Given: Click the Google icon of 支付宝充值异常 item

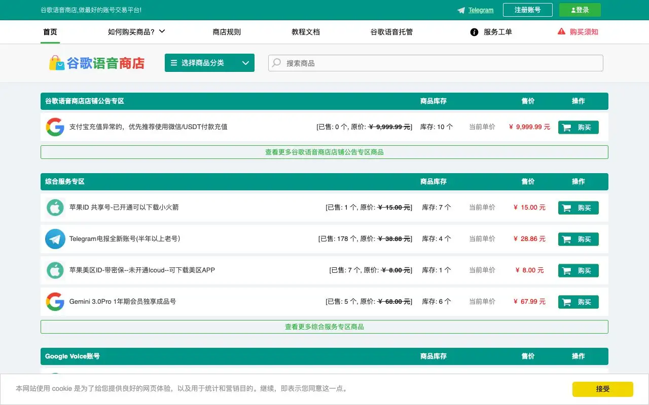Looking at the screenshot, I should pos(55,127).
